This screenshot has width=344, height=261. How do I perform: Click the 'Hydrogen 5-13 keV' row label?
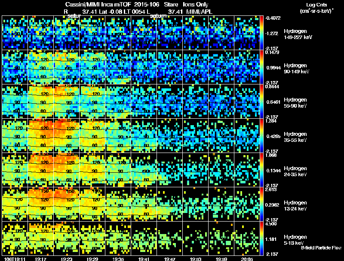(295, 240)
